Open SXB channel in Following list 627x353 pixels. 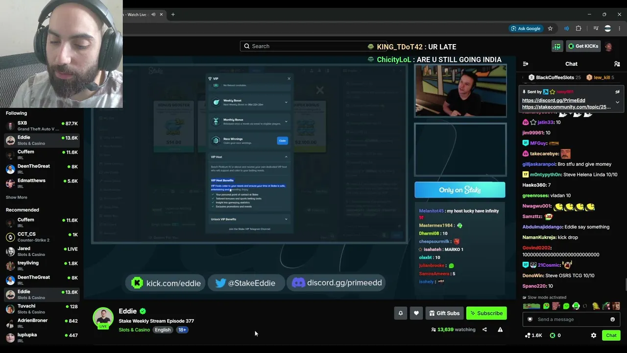[42, 126]
